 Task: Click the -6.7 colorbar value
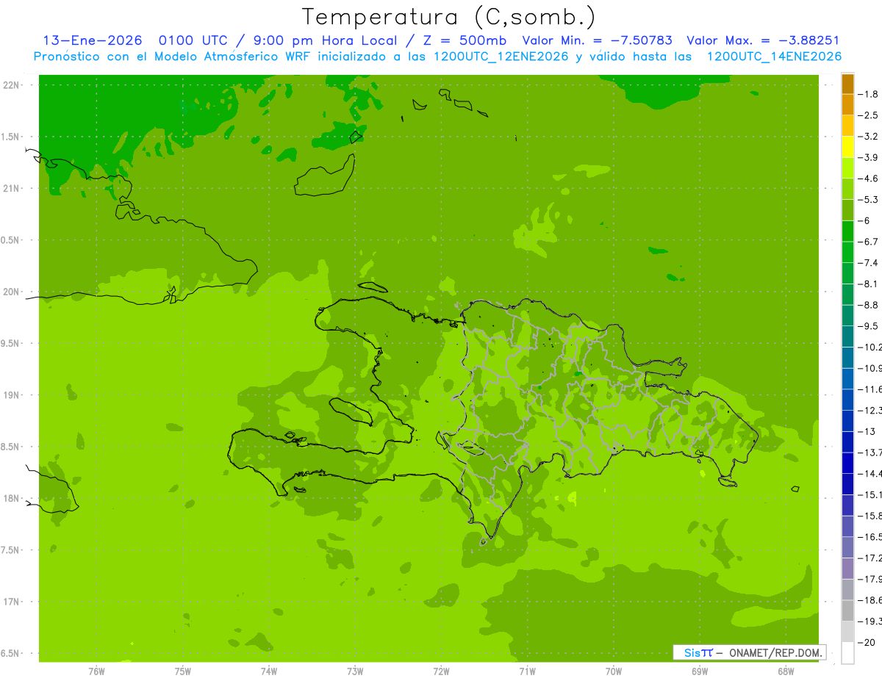coord(868,242)
